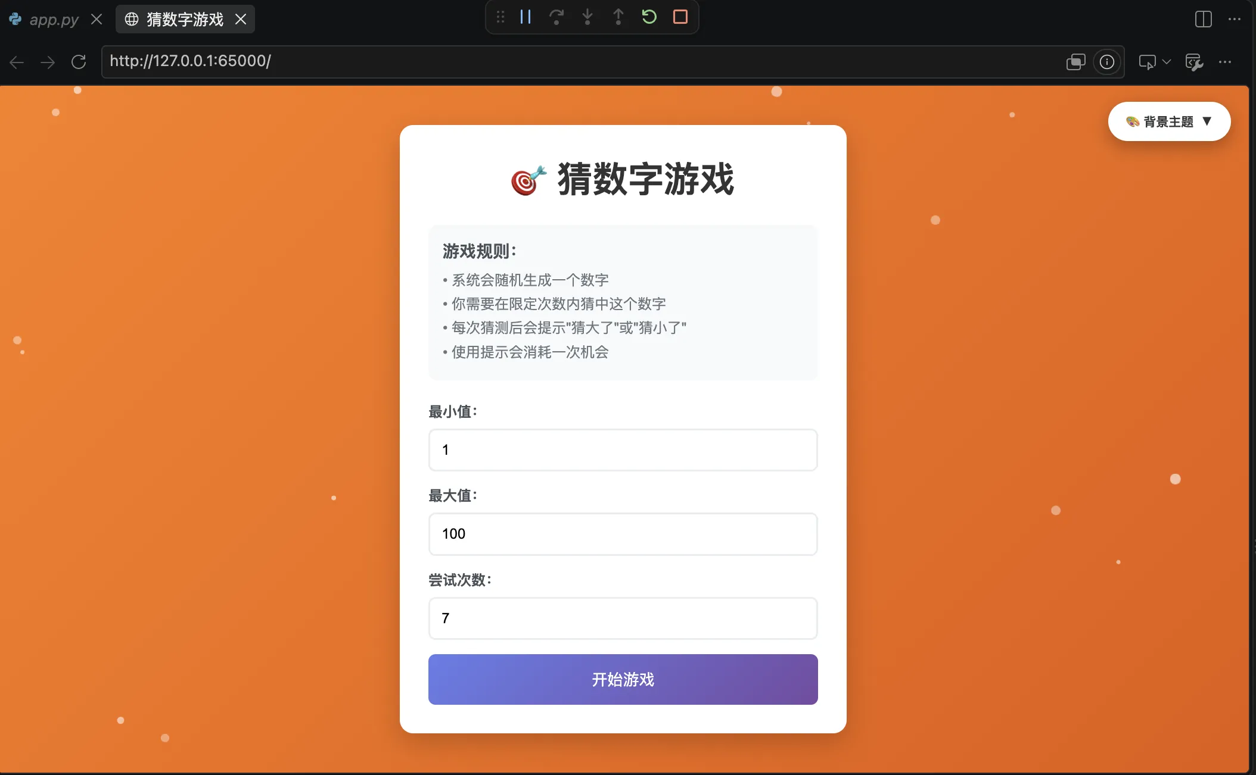
Task: Click rule 你需要在限定次数内猜中这个数字
Action: point(554,304)
